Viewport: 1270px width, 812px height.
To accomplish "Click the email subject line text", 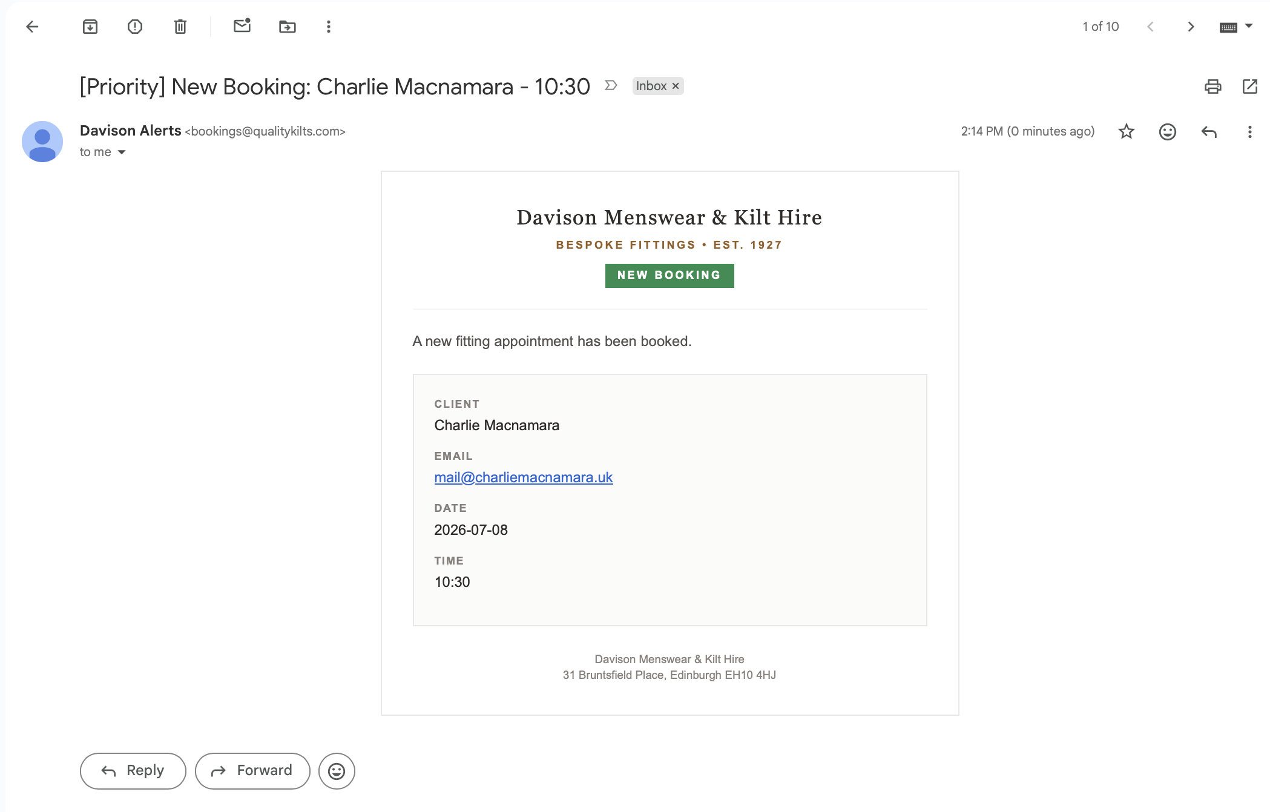I will click(335, 87).
